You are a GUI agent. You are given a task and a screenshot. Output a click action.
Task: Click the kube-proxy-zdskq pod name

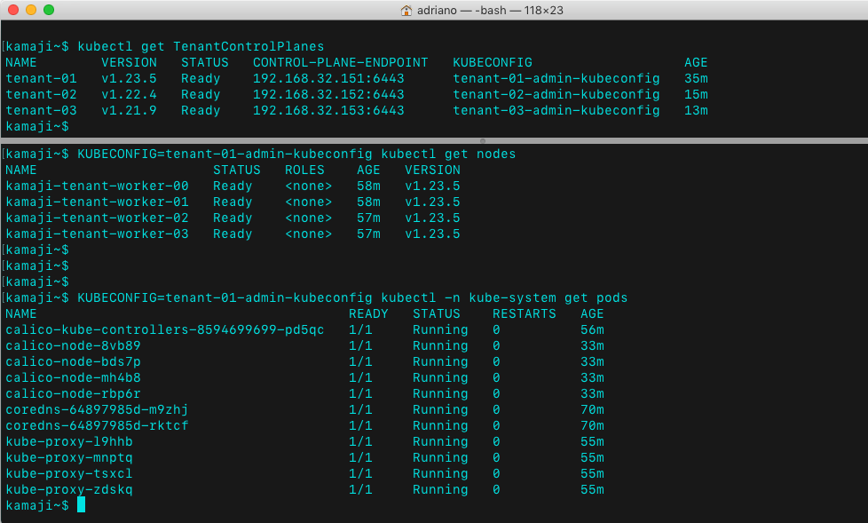69,489
